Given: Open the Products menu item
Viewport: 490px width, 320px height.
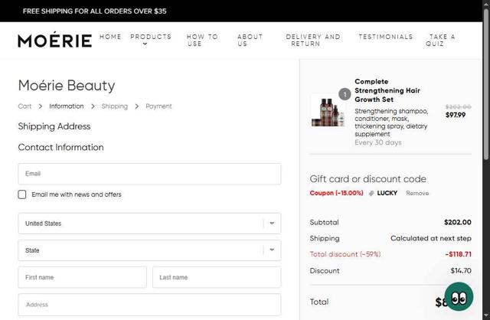Looking at the screenshot, I should 151,37.
